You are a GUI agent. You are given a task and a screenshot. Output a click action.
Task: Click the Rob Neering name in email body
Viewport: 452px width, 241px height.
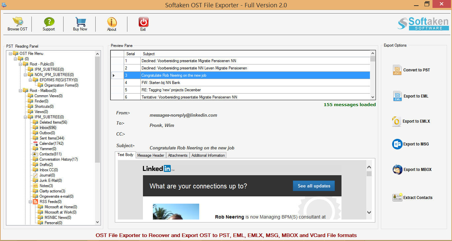click(230, 217)
